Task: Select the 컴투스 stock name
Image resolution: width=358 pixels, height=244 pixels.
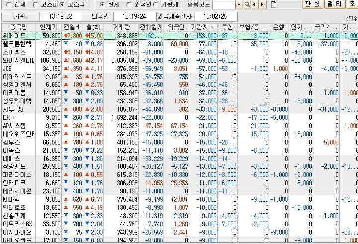Action: tap(11, 142)
